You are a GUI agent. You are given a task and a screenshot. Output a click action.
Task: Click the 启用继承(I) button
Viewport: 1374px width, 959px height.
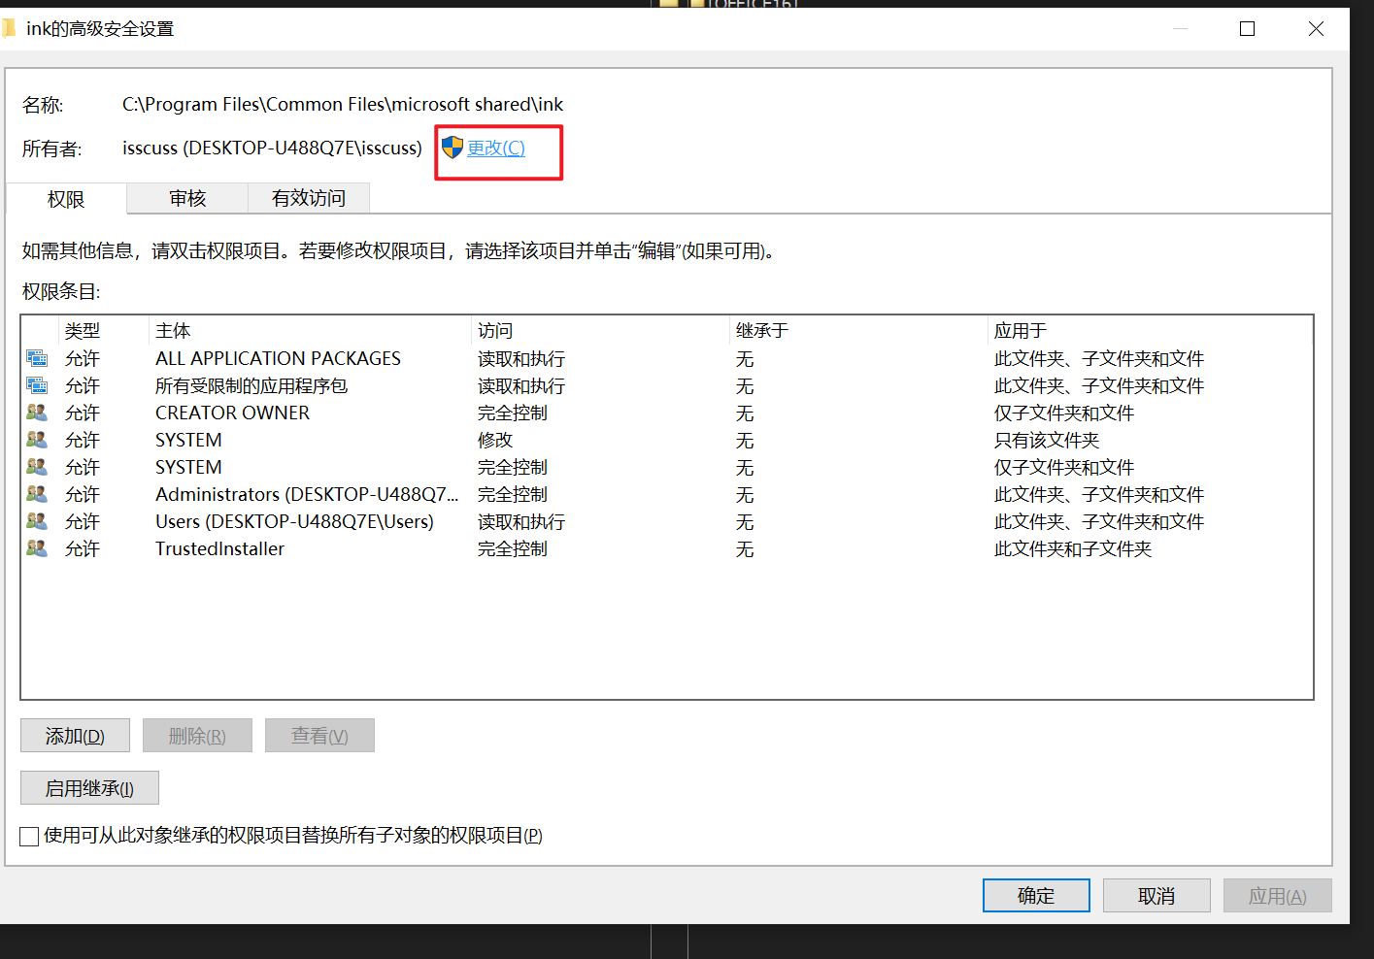pyautogui.click(x=89, y=788)
